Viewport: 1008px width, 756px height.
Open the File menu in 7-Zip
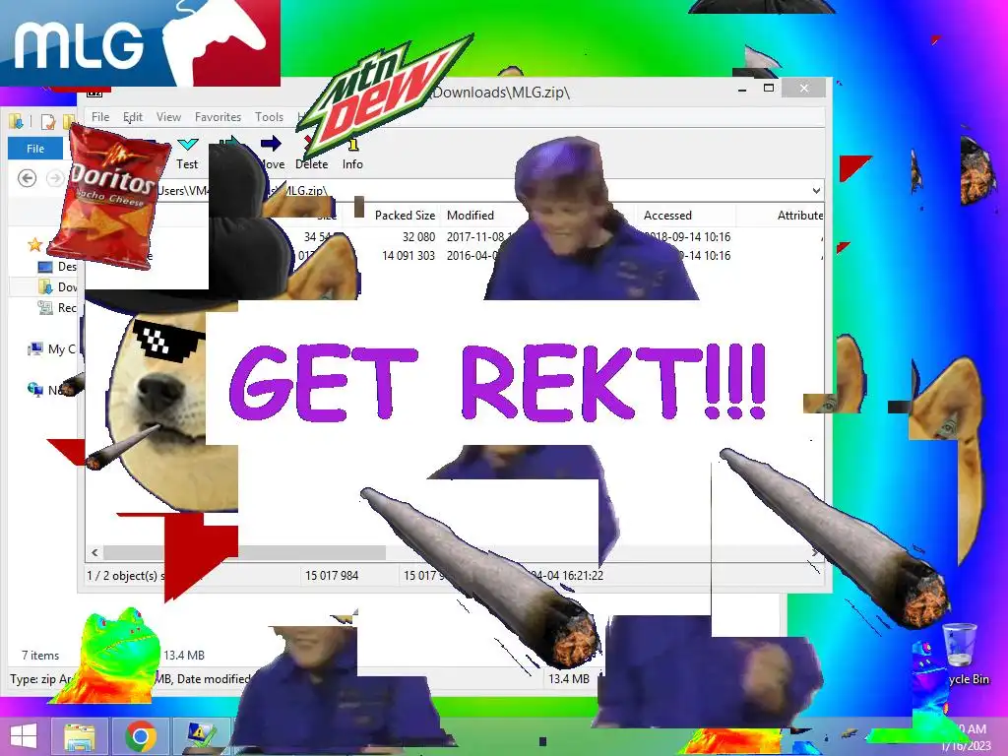[100, 117]
